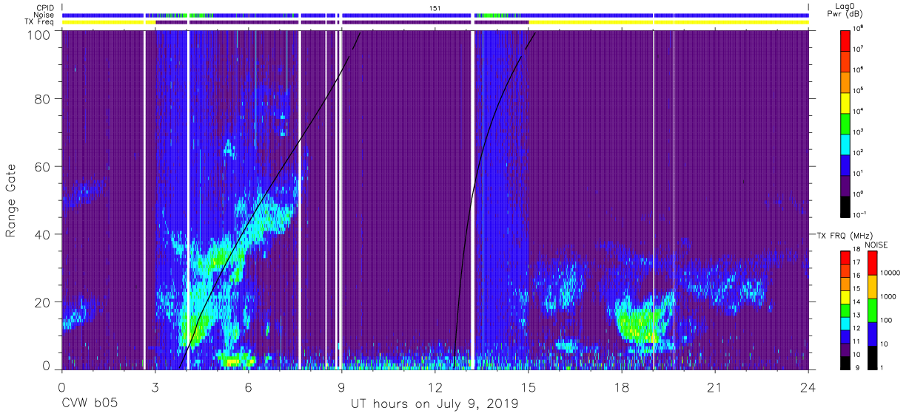Click the cyan segment of Lag0 Pwr colorbar

point(845,144)
